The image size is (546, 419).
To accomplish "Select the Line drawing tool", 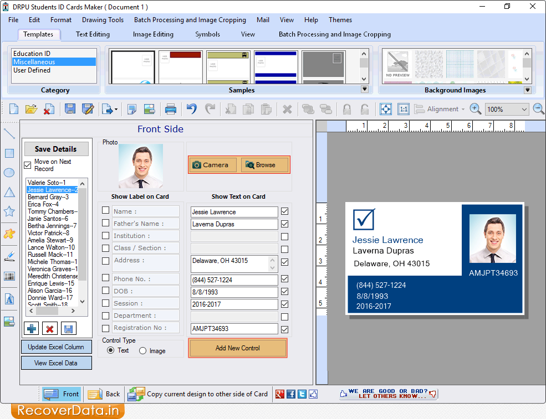I will [8, 133].
